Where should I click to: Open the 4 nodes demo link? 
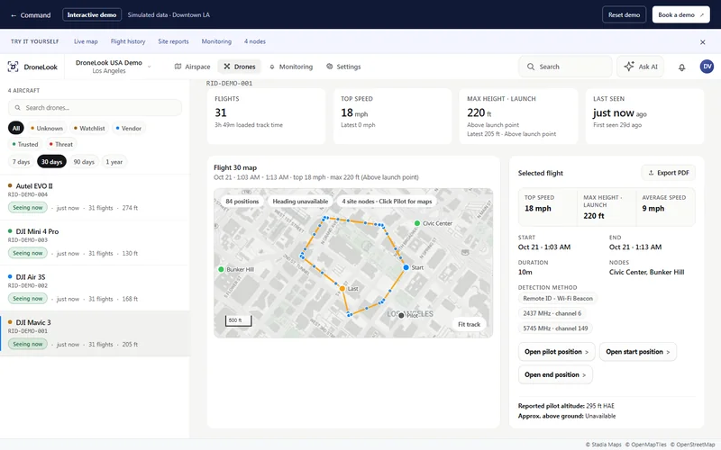(x=255, y=41)
